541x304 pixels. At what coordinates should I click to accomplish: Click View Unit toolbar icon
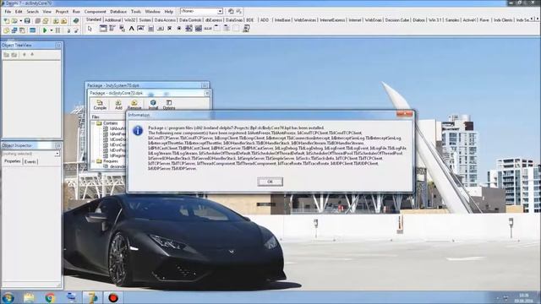(6, 30)
